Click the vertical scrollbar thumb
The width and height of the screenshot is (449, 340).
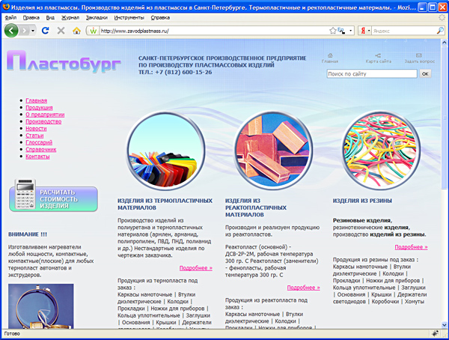click(x=444, y=118)
